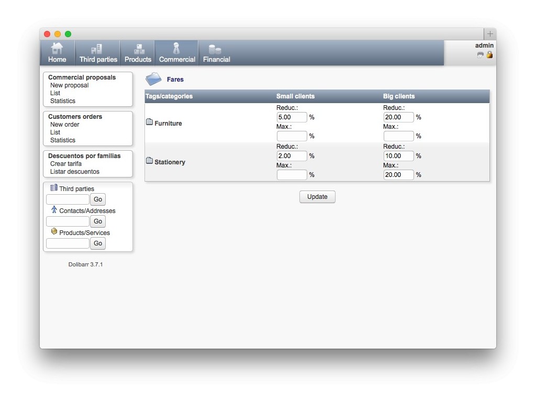
Task: Focus the Third parties search field
Action: coord(68,199)
